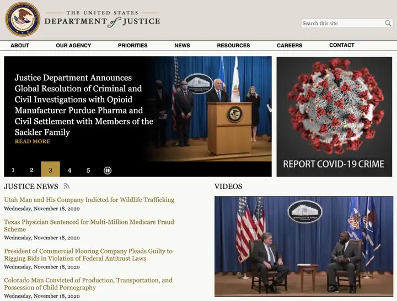Open the CONTACT menu

coord(342,45)
